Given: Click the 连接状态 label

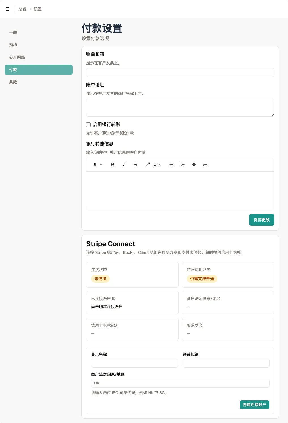Looking at the screenshot, I should [99, 270].
